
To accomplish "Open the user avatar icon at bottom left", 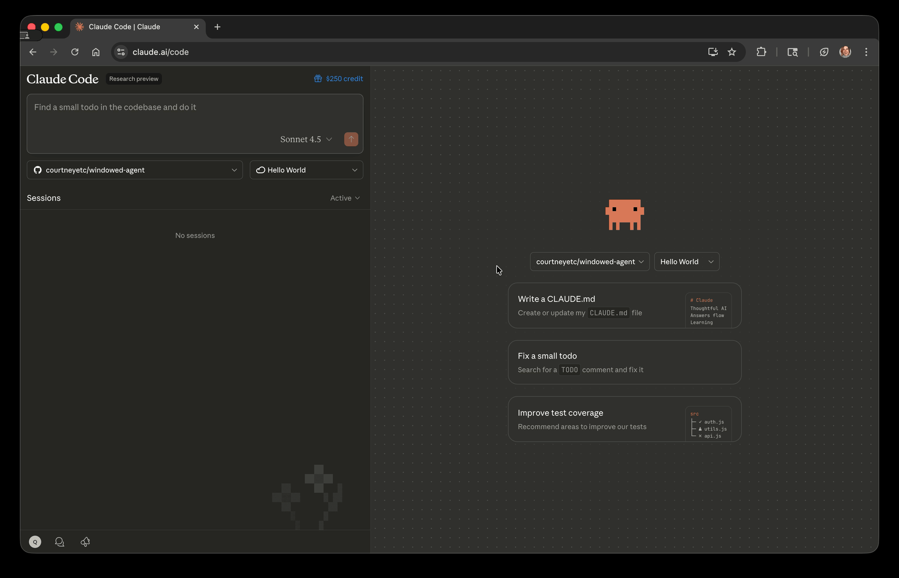I will 35,542.
